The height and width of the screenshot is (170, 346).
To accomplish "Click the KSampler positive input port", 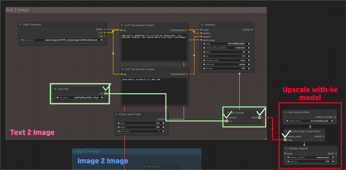I will coord(201,33).
